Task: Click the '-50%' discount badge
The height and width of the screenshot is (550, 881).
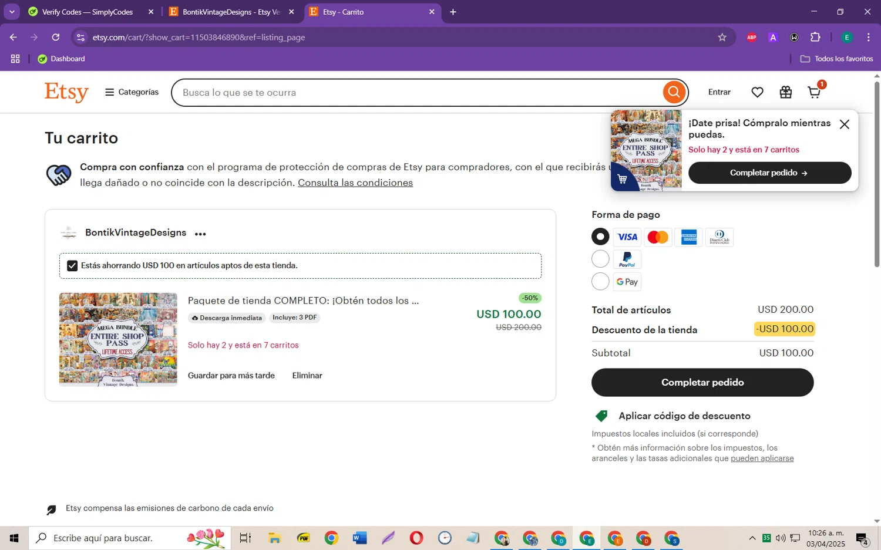Action: coord(530,298)
